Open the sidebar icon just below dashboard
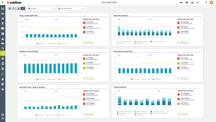This screenshot has height=122, width=216. point(3,58)
